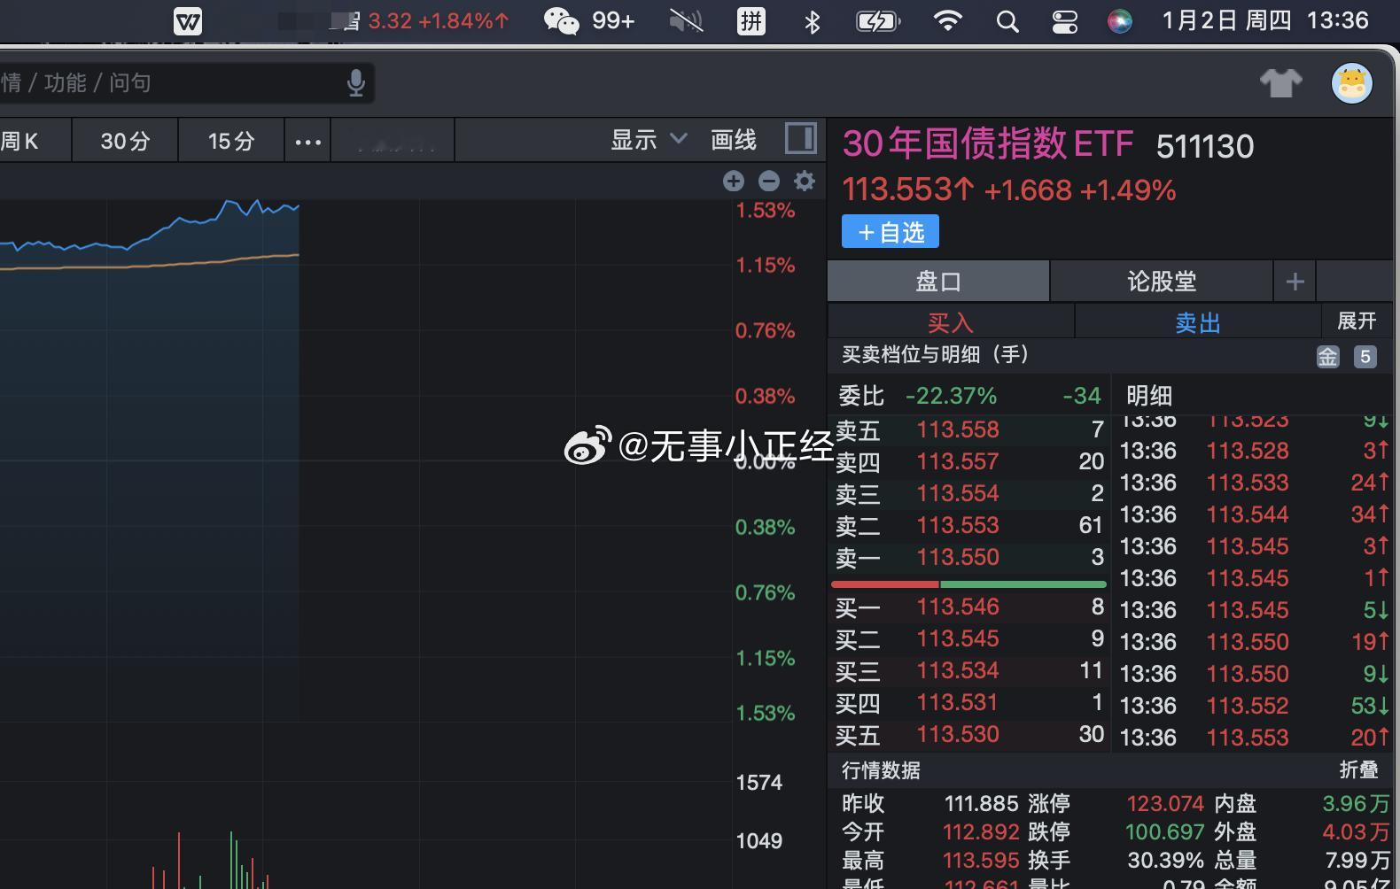Click the search field 功能 / 问句

186,83
